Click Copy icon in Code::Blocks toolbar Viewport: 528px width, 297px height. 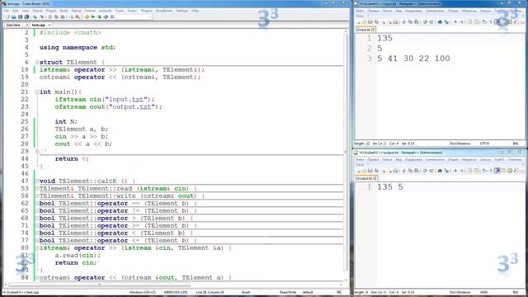56,16
